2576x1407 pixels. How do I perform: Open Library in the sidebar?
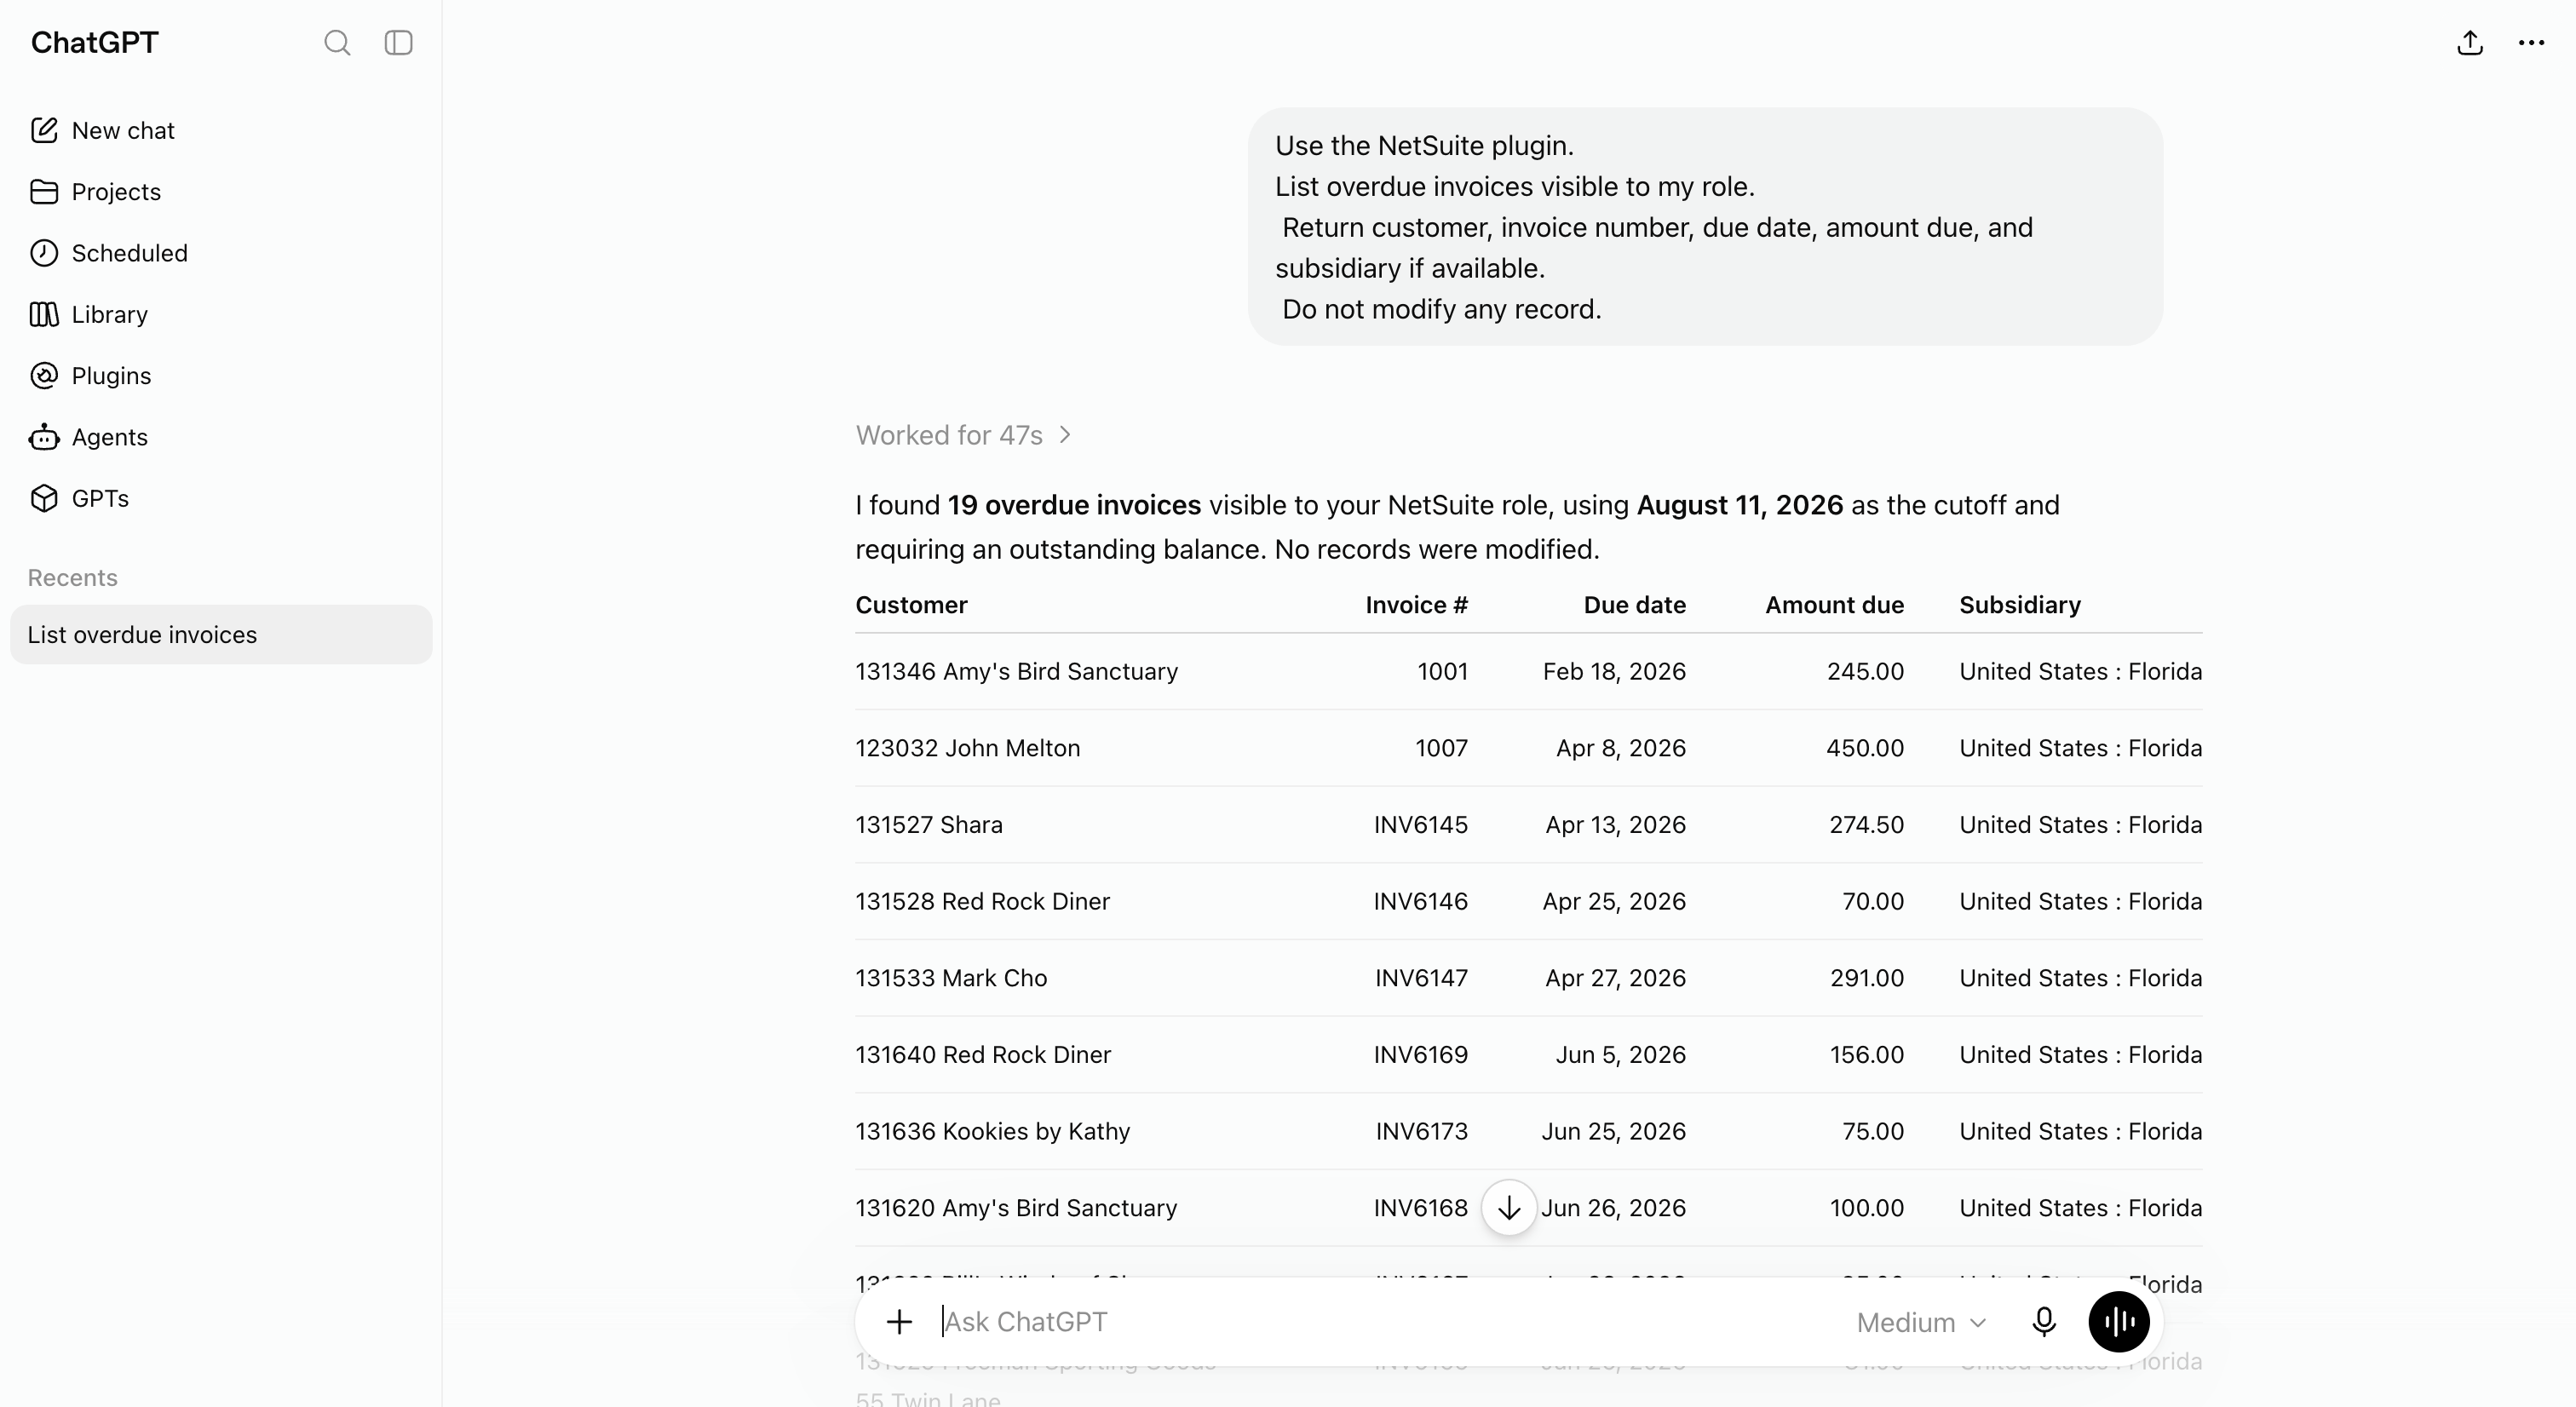[x=221, y=314]
